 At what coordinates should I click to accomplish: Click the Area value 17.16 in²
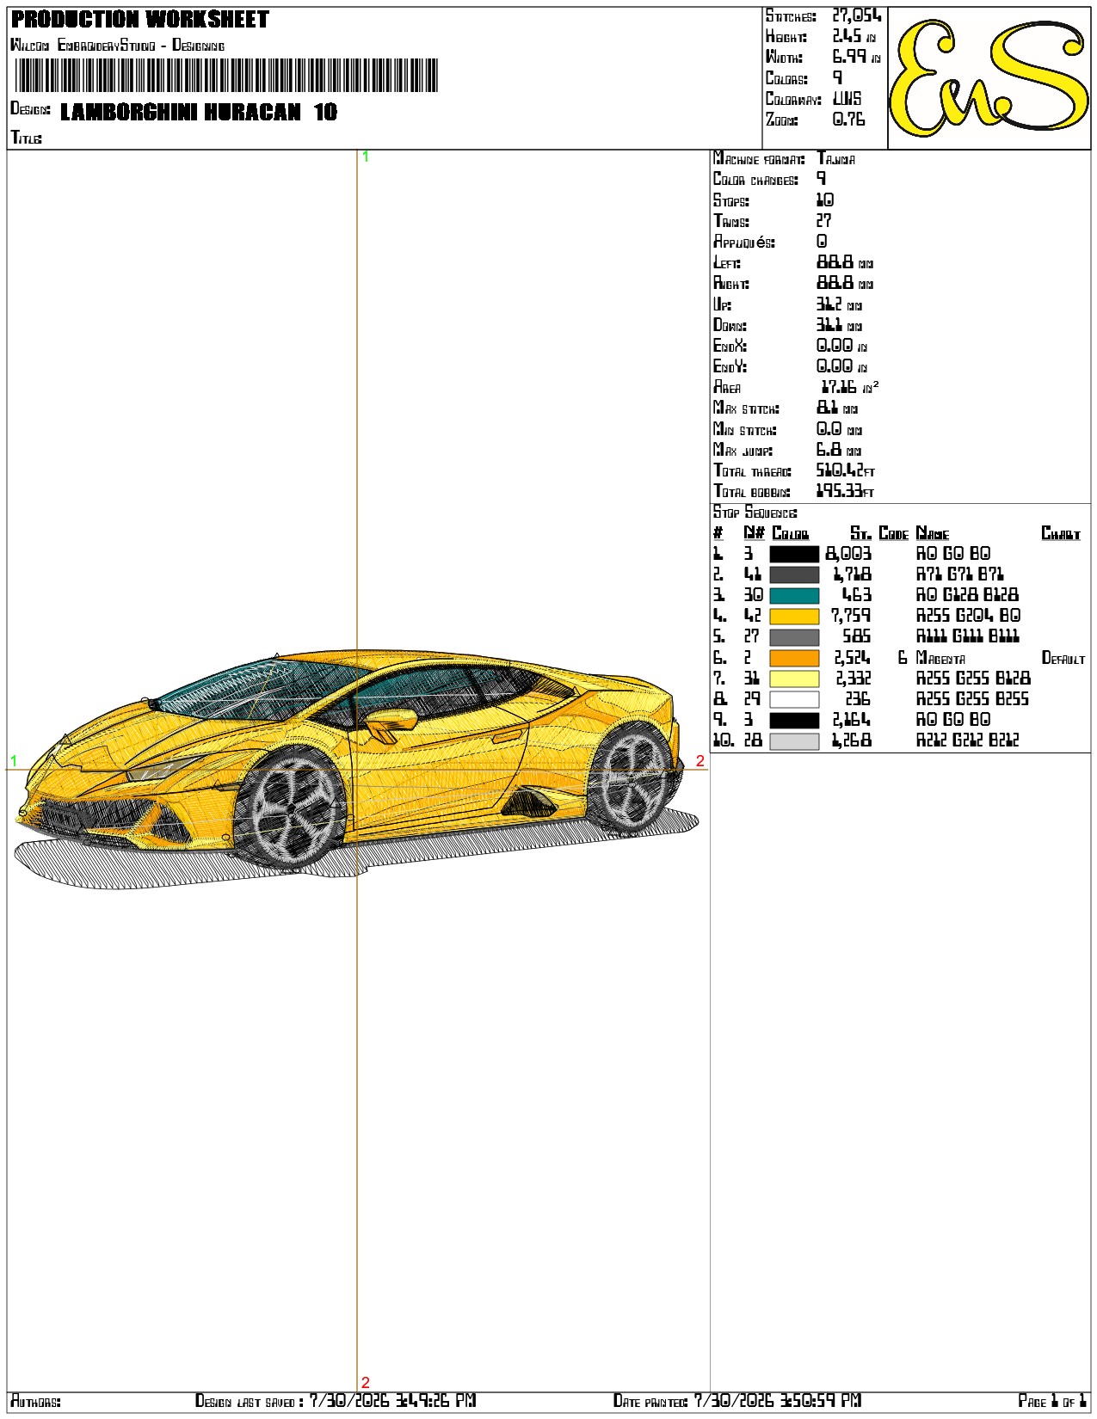coord(850,387)
